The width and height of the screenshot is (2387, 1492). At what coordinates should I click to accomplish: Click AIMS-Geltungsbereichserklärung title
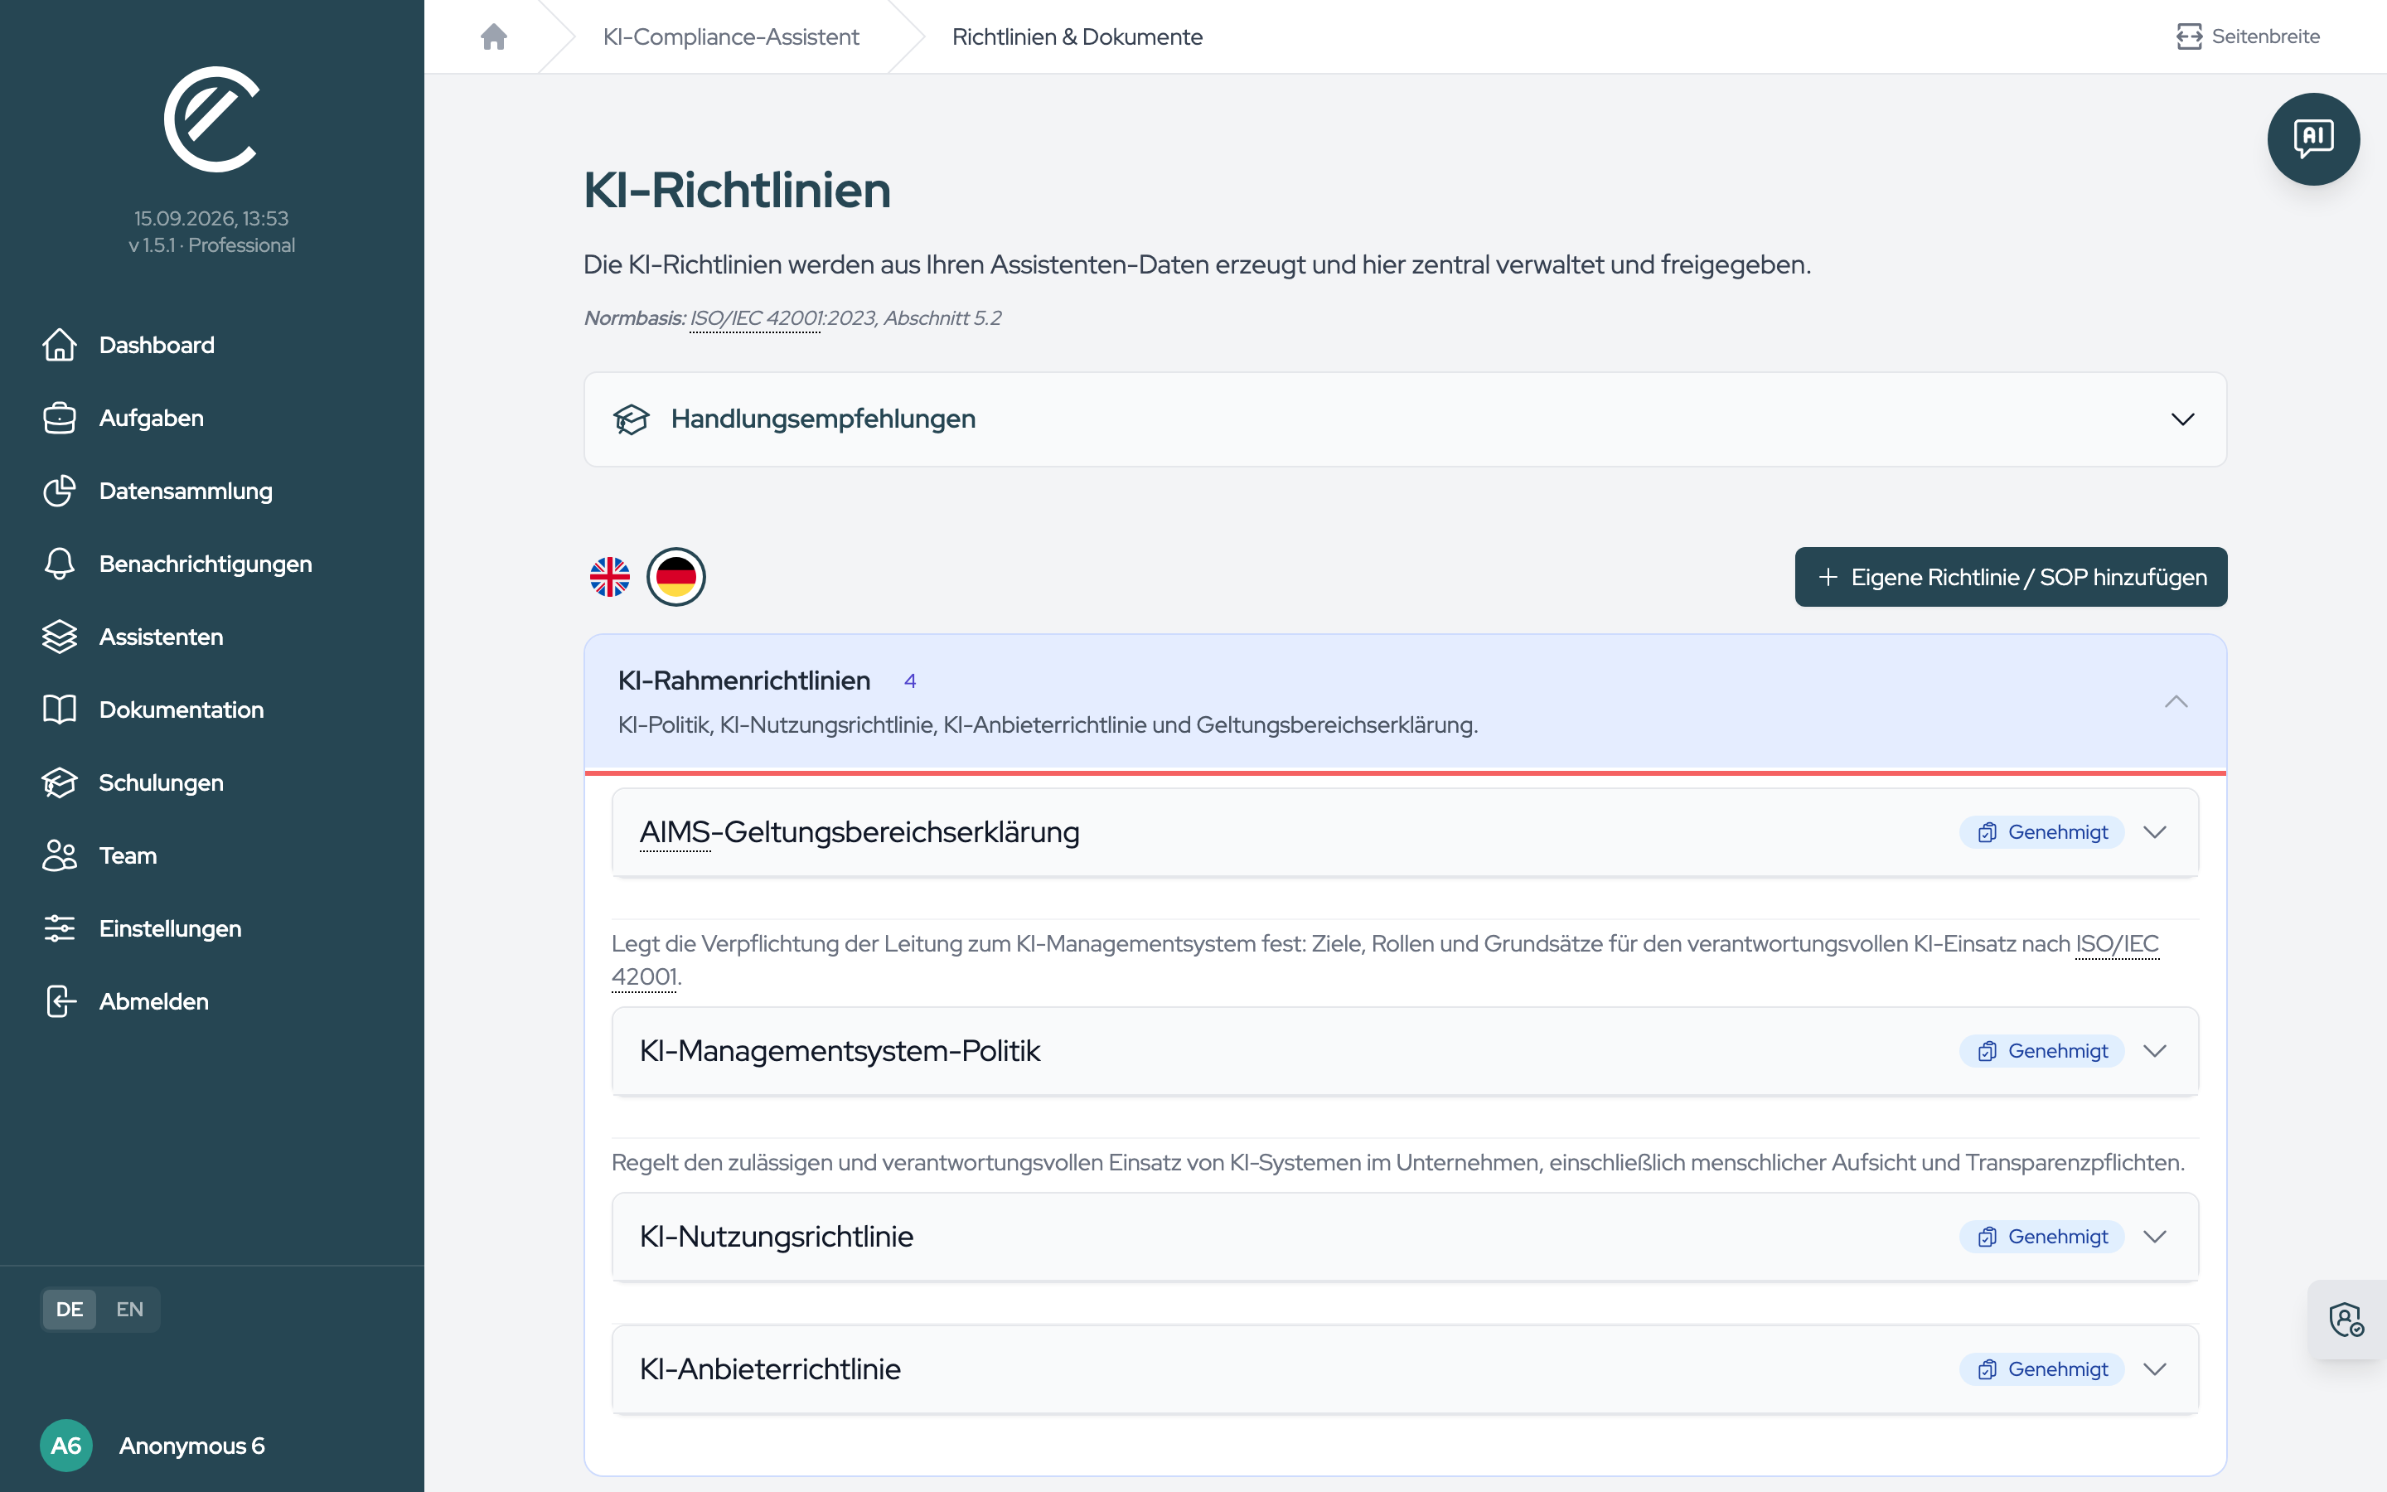[859, 832]
